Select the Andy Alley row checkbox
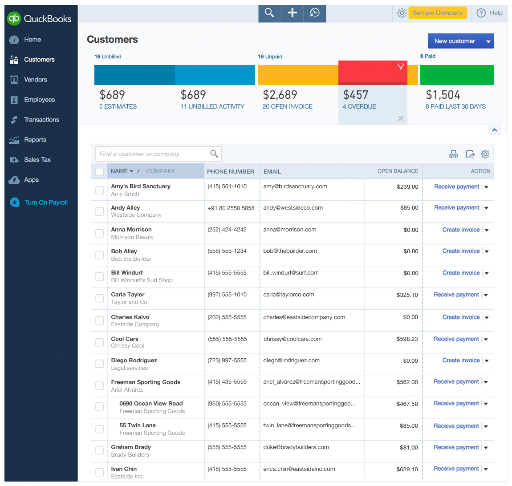Viewport: 512px width, 486px height. [x=100, y=211]
